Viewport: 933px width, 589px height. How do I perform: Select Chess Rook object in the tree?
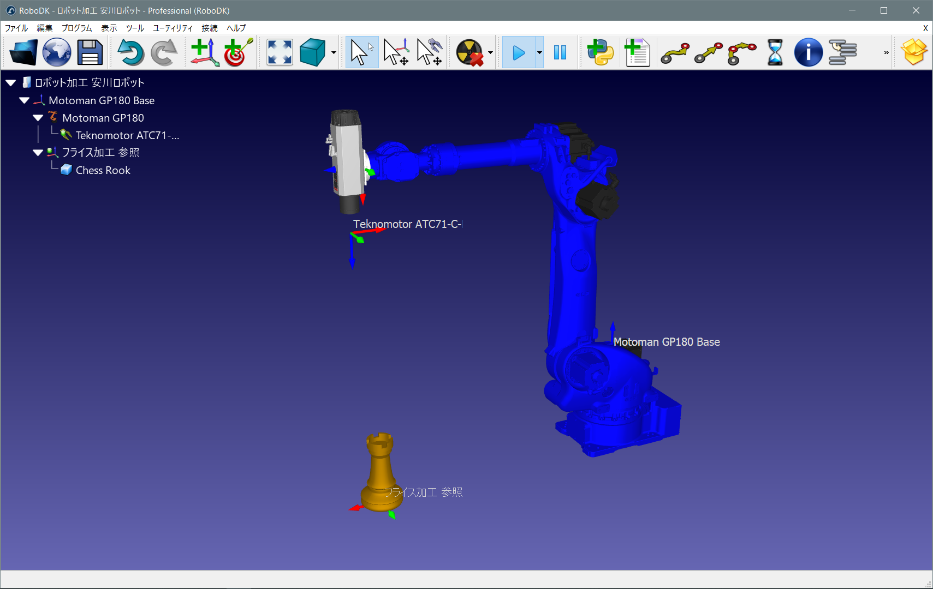103,170
